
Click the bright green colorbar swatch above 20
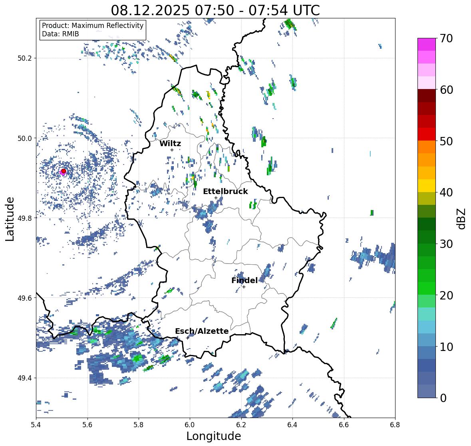point(427,288)
